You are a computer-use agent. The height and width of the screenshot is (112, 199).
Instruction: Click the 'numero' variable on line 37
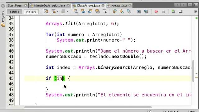[76, 35]
